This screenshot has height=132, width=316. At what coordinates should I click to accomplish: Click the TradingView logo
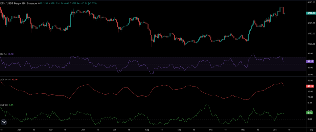coord(3,122)
